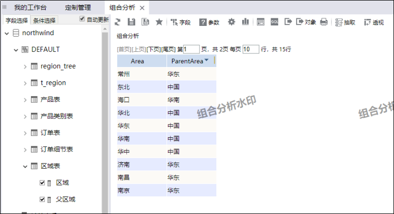The height and width of the screenshot is (214, 394).
Task: Switch to 我的工作台 tab
Action: pyautogui.click(x=30, y=8)
